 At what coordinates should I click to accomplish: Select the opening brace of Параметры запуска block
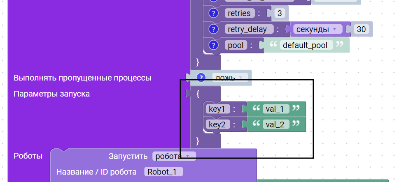click(x=198, y=94)
